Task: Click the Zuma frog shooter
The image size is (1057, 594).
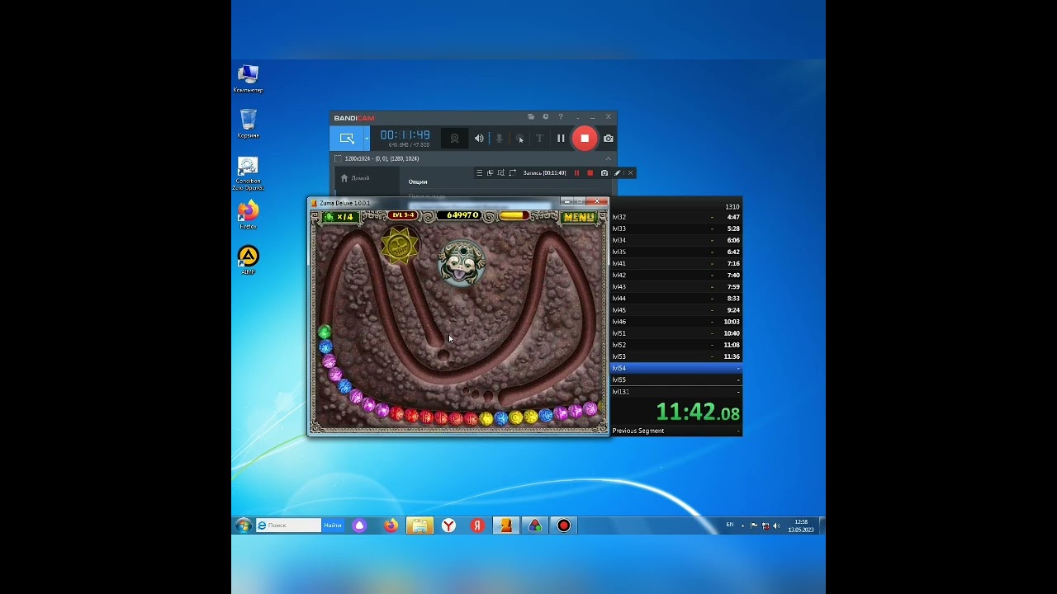Action: [461, 263]
